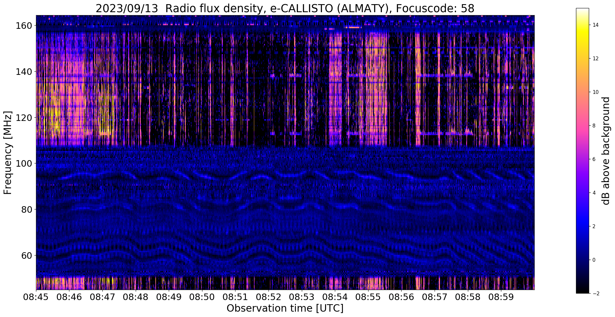The height and width of the screenshot is (317, 615).
Task: Click the 'Frequency [MHz]' y-axis label
Action: [x=8, y=153]
